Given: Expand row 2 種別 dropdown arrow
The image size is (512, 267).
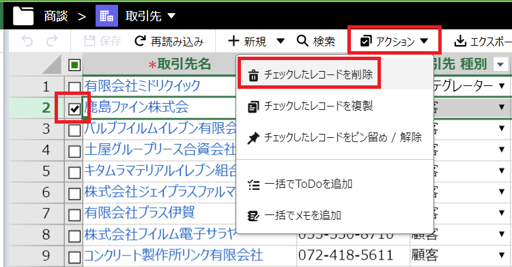Looking at the screenshot, I should point(502,107).
